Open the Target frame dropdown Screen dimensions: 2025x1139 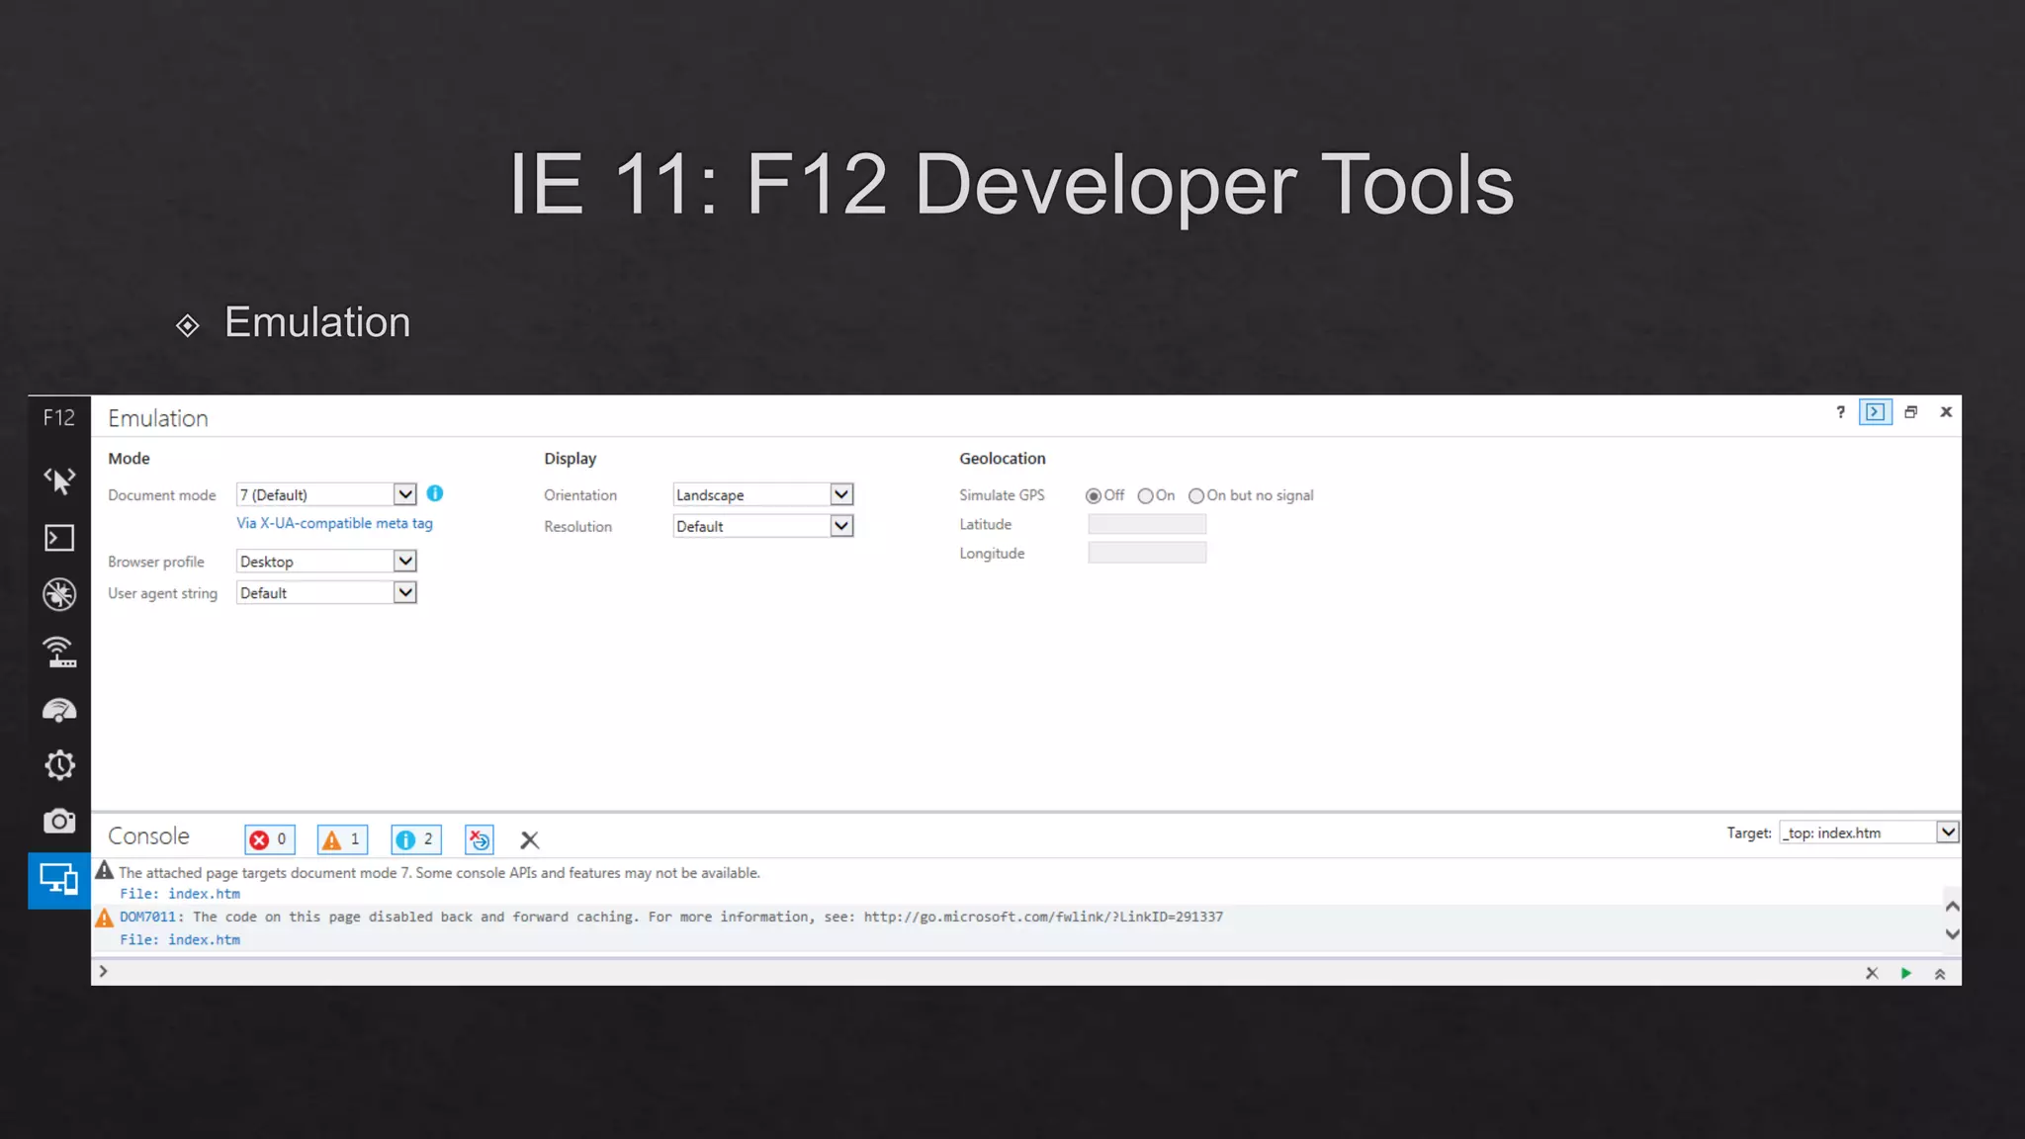(1869, 832)
